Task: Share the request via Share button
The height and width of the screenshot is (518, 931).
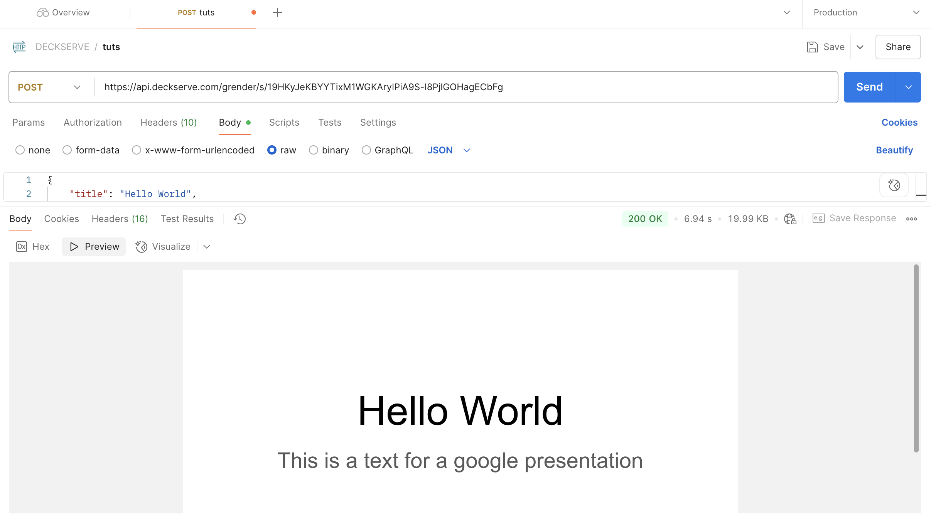Action: pyautogui.click(x=898, y=47)
